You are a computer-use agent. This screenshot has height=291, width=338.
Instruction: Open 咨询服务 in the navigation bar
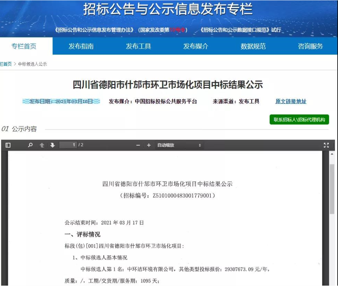(310, 46)
